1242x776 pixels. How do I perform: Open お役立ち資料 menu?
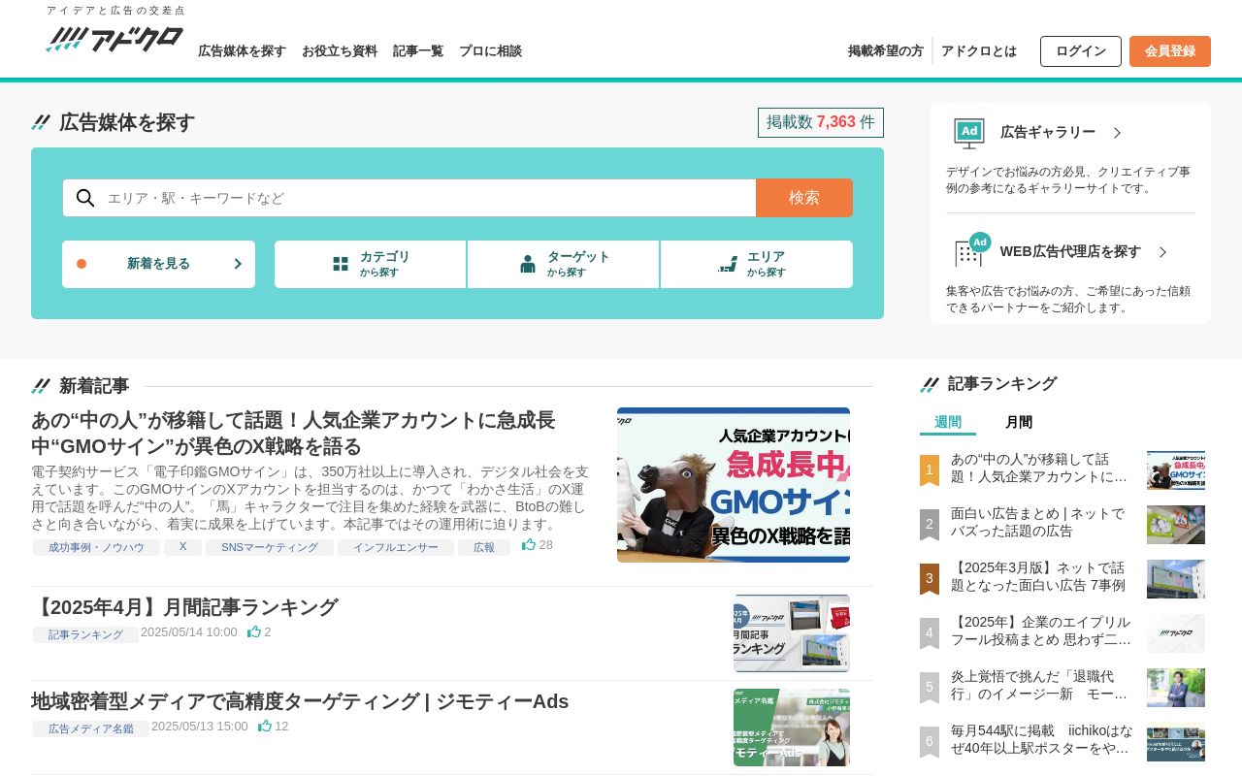pos(340,51)
